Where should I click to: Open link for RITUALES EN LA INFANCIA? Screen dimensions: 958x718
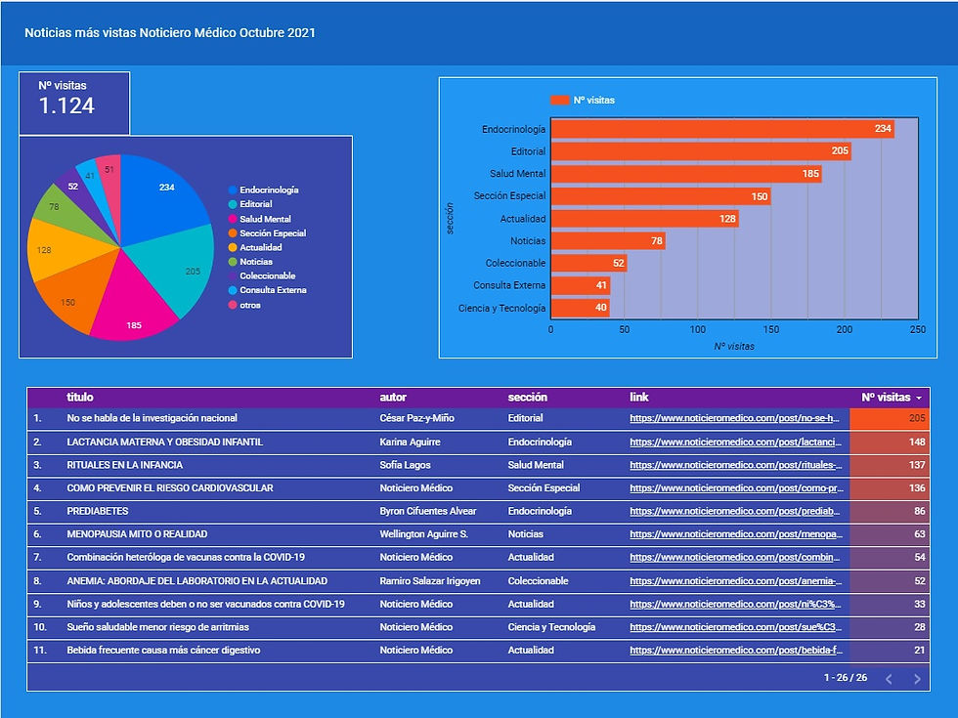coord(735,465)
